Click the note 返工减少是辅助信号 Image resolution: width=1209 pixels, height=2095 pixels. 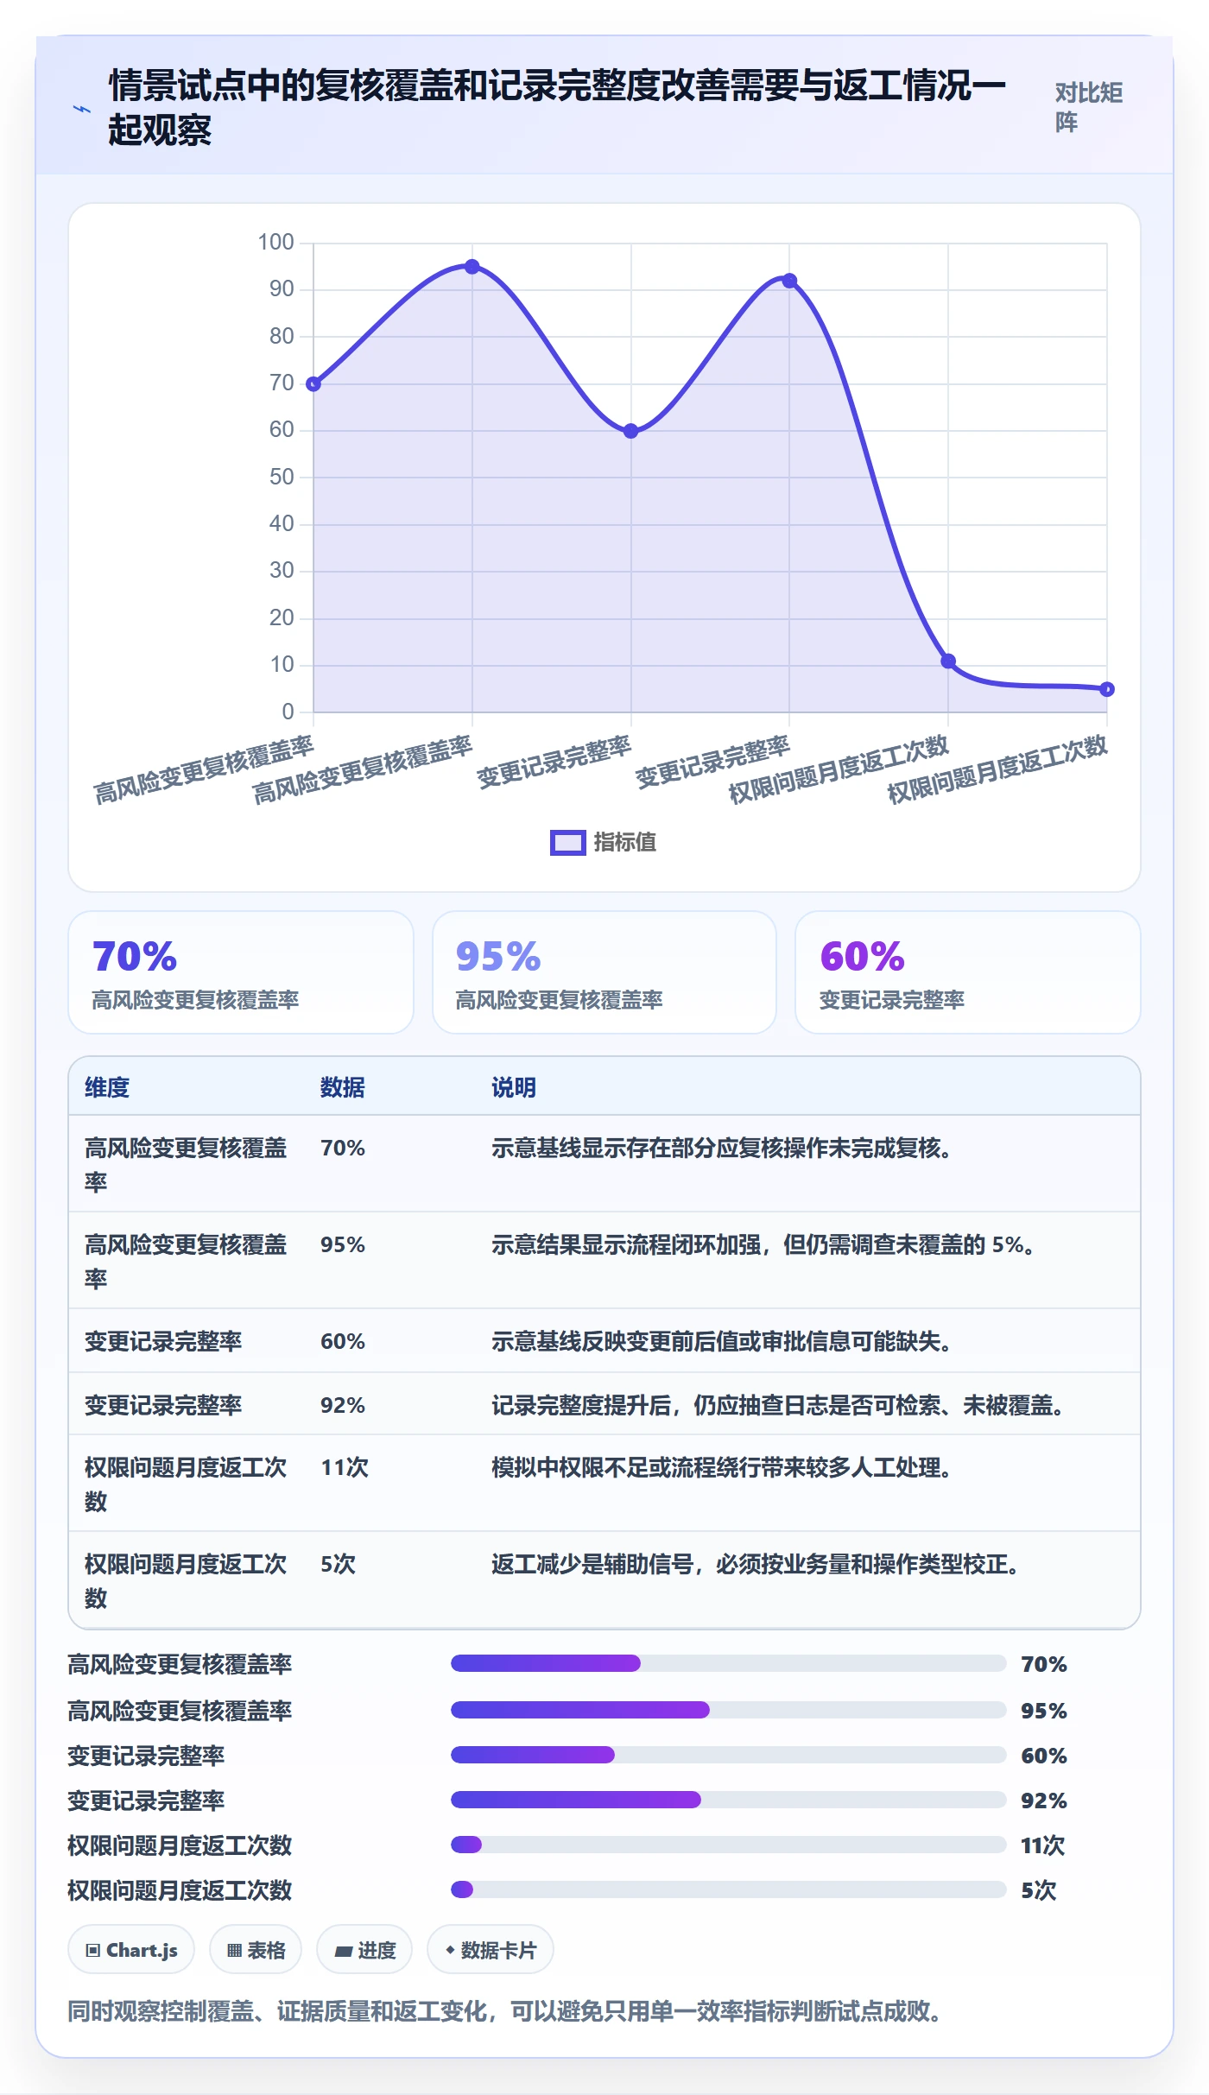[x=756, y=1565]
